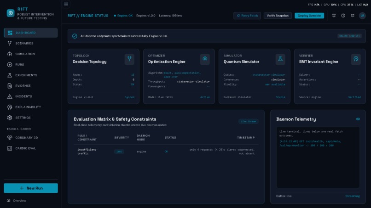The width and height of the screenshot is (371, 208).
Task: Click the Daemon Telemetry panel icon
Action: pyautogui.click(x=358, y=119)
